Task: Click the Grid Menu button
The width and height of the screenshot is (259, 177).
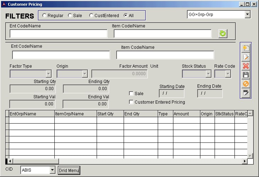Action: [69, 170]
